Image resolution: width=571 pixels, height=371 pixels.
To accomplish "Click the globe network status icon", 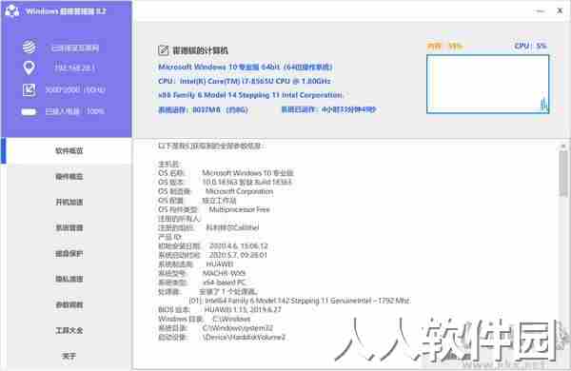I will click(30, 47).
